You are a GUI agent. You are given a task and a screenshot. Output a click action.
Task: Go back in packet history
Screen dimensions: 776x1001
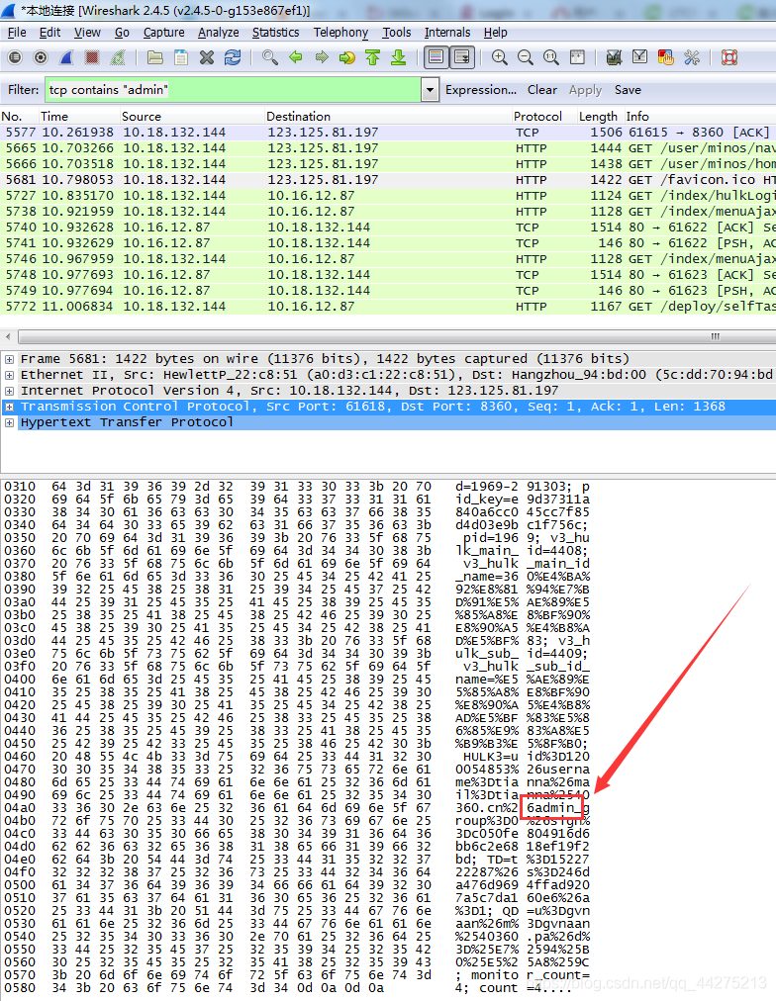click(296, 57)
